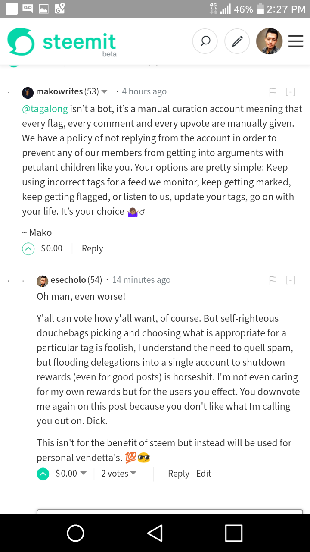Tap the pencil compose post icon
Viewport: 310px width, 552px height.
(237, 41)
